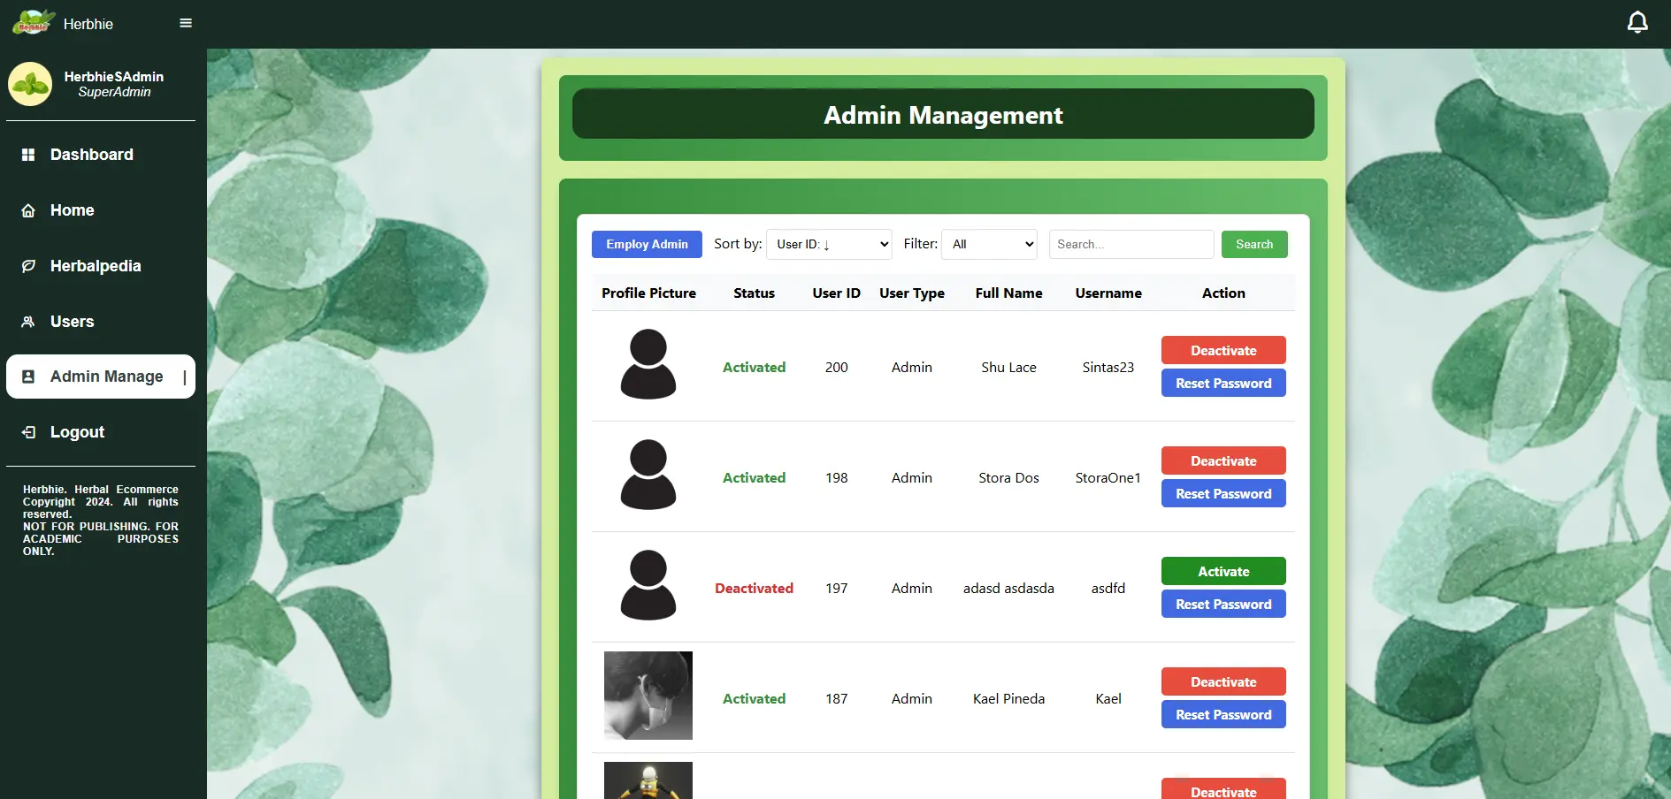Open the Sort by User ID dropdown
This screenshot has width=1671, height=799.
pos(829,244)
